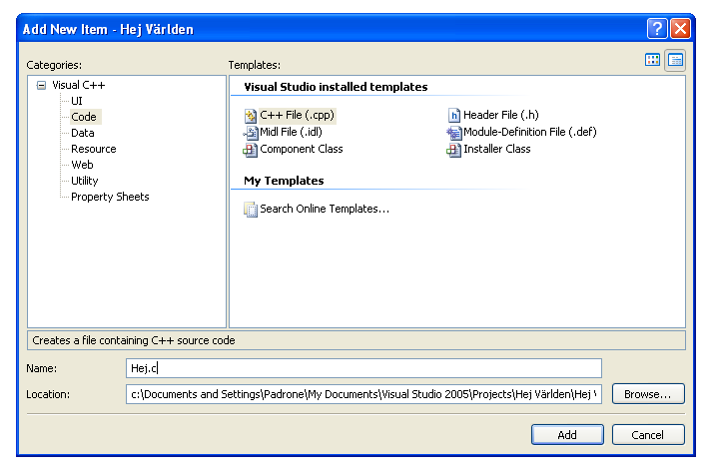Select the Resource category
714x474 pixels.
tap(93, 149)
